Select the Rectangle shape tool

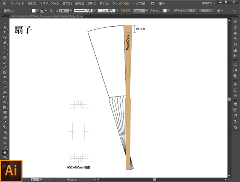(5, 57)
